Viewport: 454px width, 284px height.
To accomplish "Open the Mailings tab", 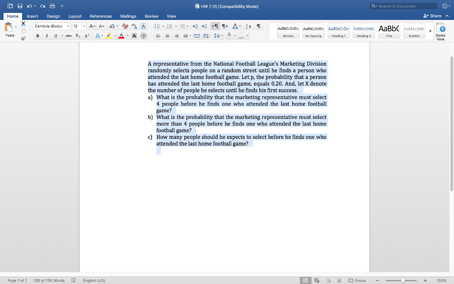I will pos(128,16).
